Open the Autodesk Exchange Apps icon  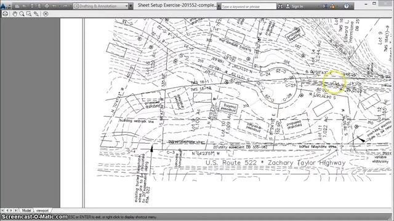(x=324, y=6)
